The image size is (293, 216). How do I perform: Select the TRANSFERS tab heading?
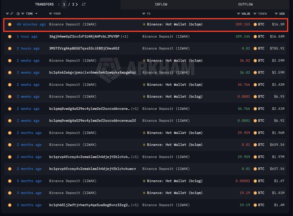[44, 4]
